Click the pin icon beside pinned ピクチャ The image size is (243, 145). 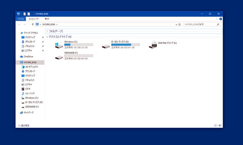click(43, 51)
